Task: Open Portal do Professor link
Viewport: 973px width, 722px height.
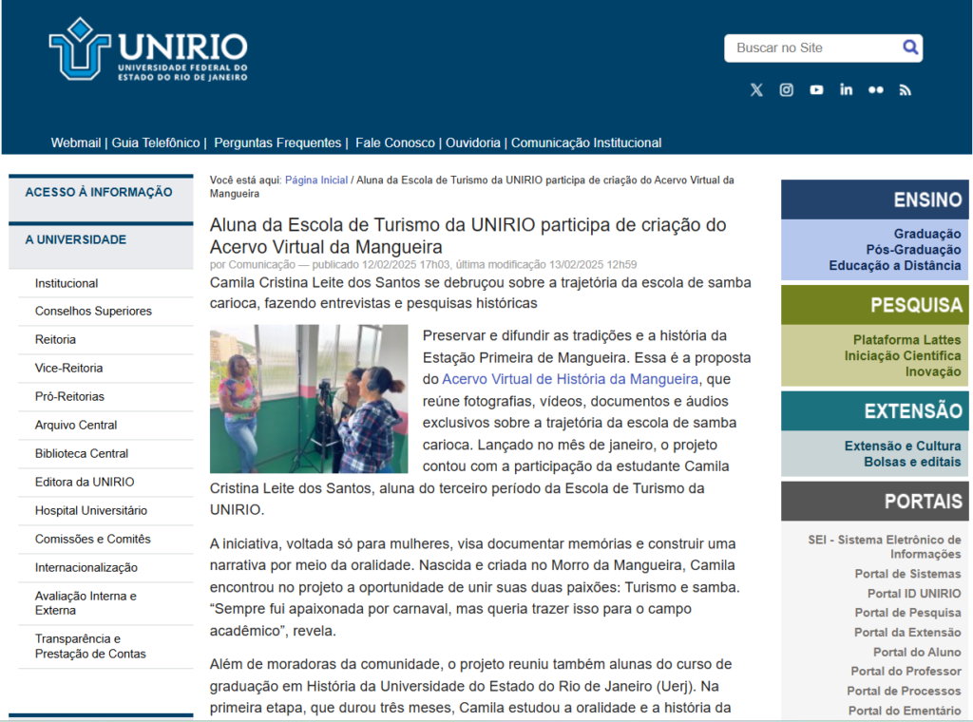Action: tap(906, 672)
